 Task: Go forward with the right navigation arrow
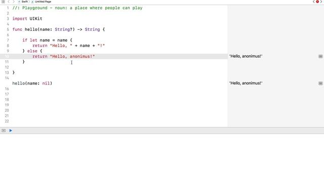[14, 2]
